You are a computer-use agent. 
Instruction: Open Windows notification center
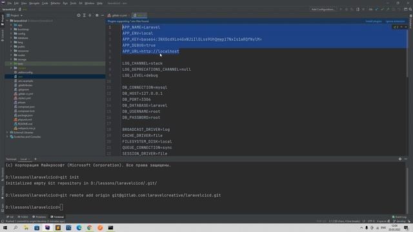click(406, 227)
